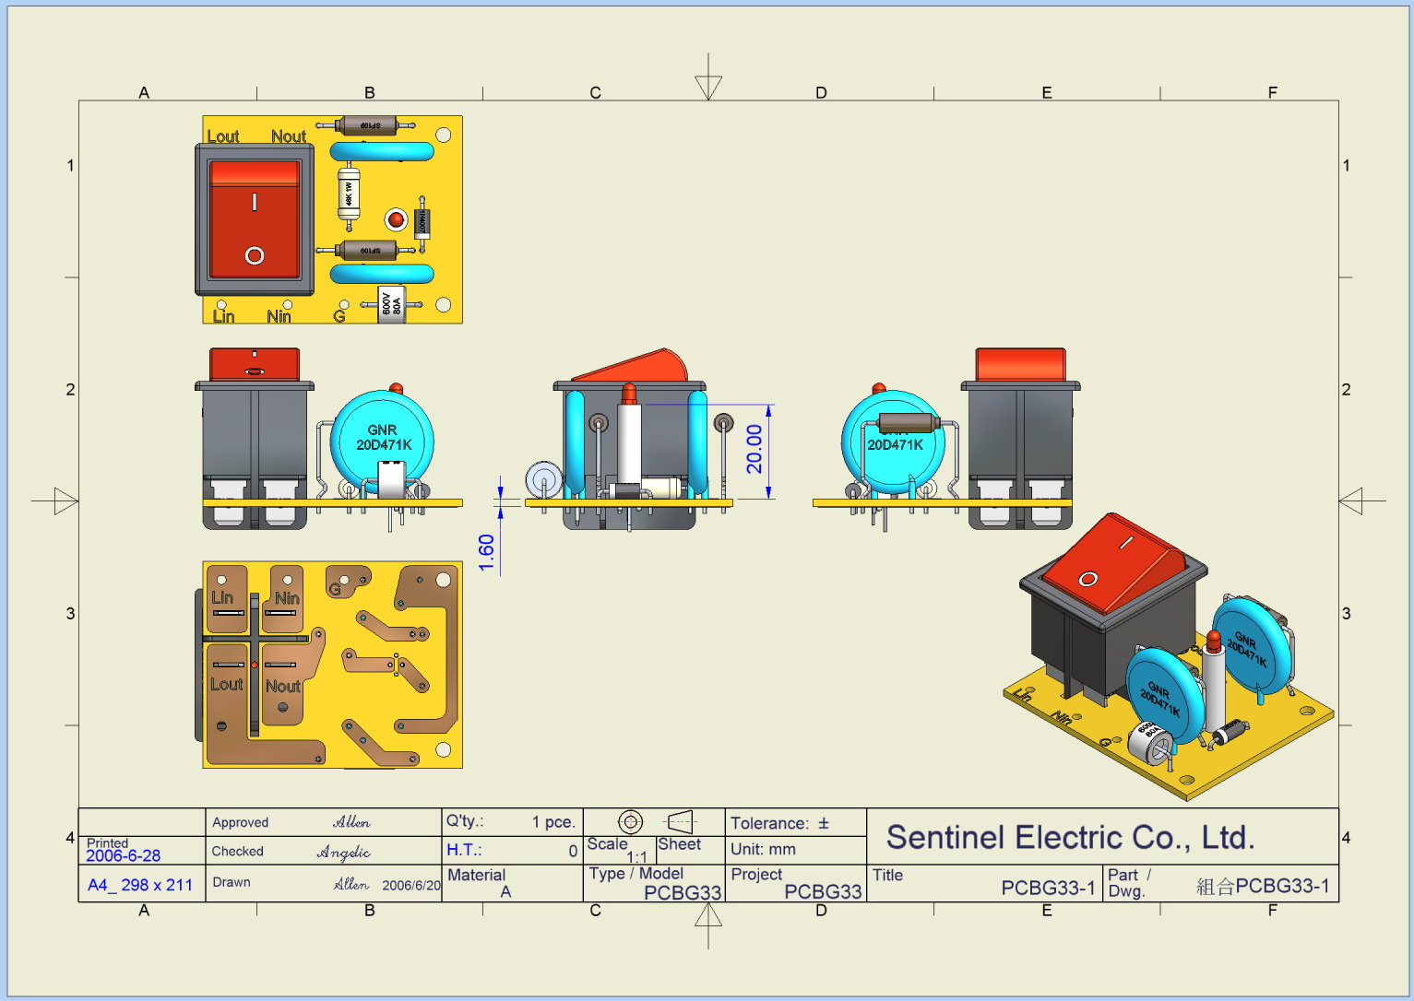The width and height of the screenshot is (1414, 1001).
Task: Select the 20.00 height dimension
Action: coord(755,449)
